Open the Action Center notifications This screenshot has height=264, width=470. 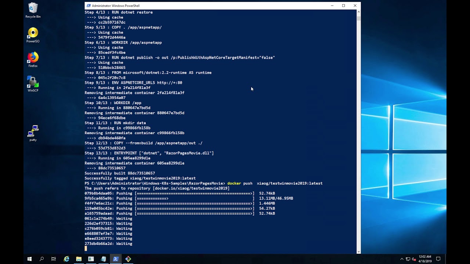pos(438,259)
